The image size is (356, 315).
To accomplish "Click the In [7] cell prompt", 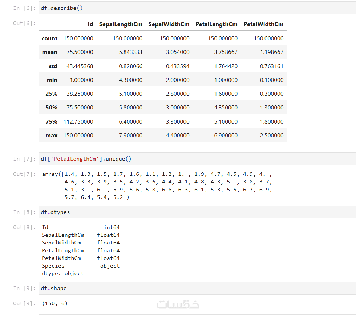I will 24,159.
